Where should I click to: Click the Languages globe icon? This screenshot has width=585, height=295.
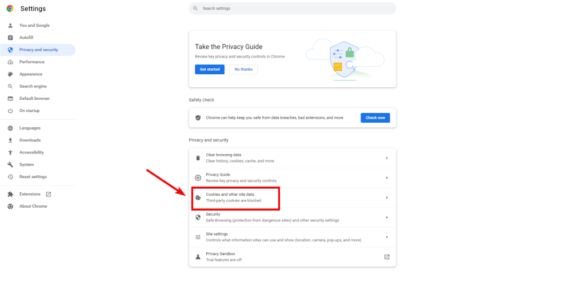10,128
